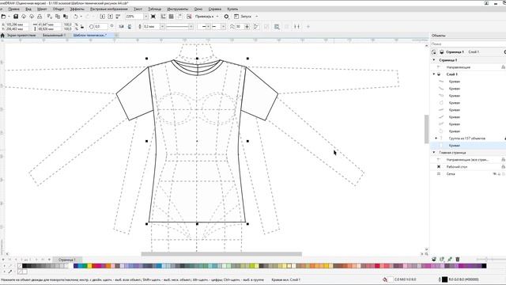Toggle lock on Группа из 137 объектов row

click(x=504, y=139)
